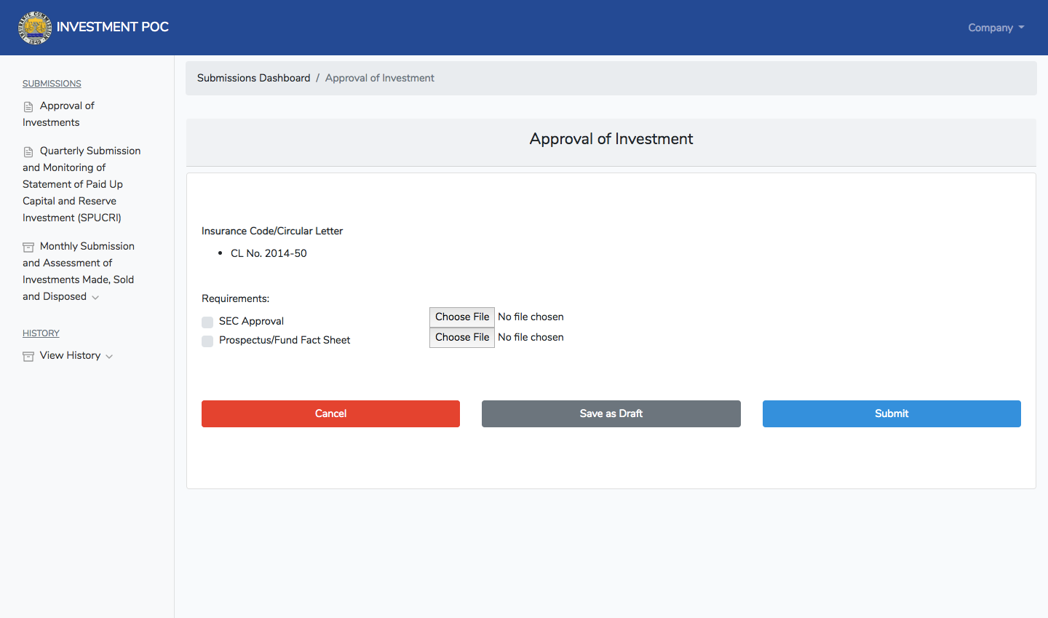Tick the SEC Approval checkbox
The height and width of the screenshot is (618, 1048).
pos(207,322)
